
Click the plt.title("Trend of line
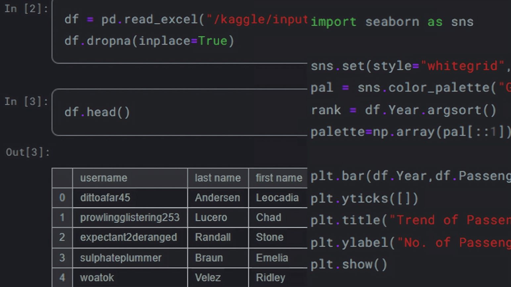[410, 220]
